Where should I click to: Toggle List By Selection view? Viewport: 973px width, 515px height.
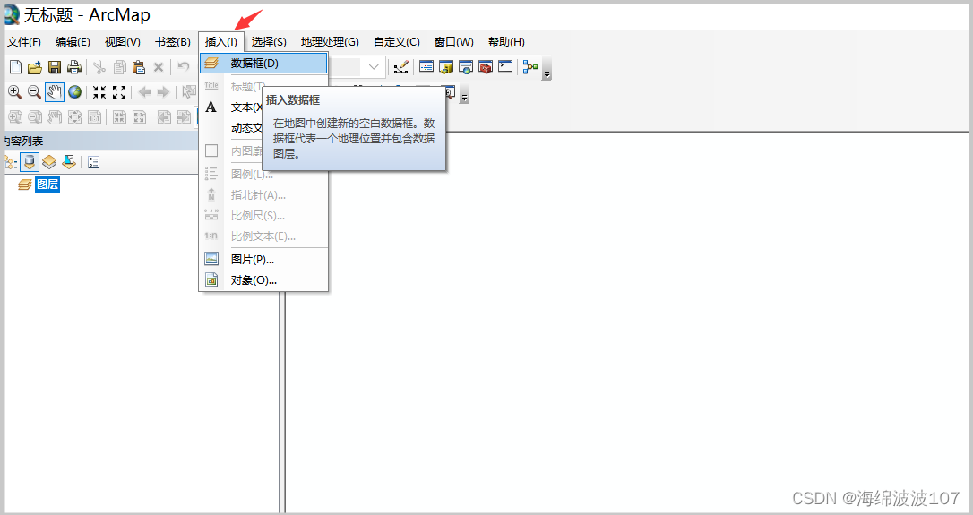[69, 162]
